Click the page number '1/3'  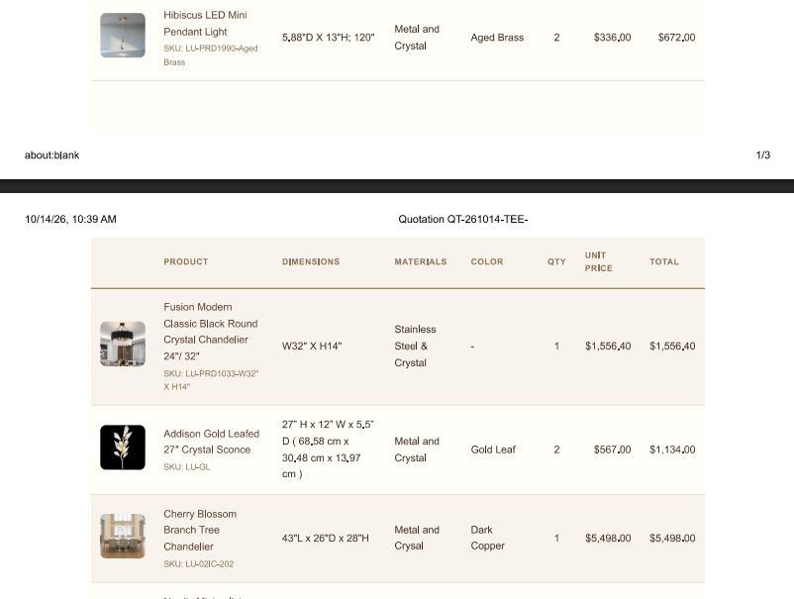[x=763, y=155]
